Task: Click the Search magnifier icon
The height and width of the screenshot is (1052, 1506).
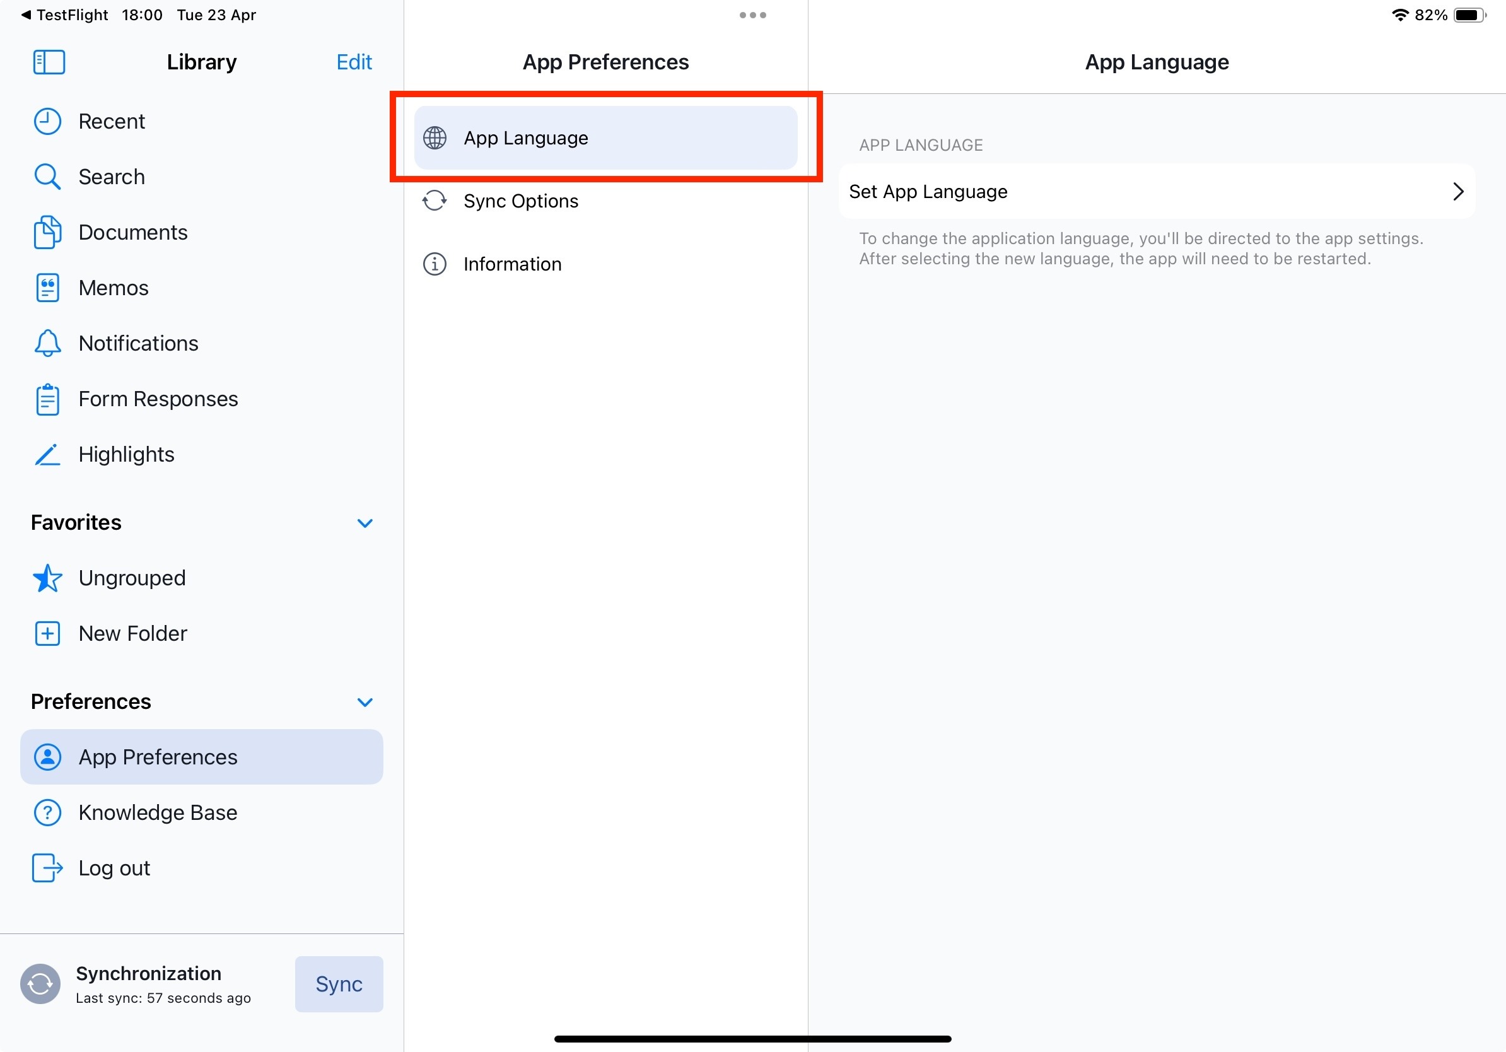Action: (x=47, y=177)
